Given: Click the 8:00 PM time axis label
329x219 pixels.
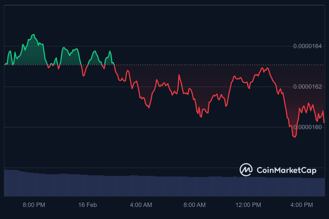Looking at the screenshot, I should click(x=34, y=205).
